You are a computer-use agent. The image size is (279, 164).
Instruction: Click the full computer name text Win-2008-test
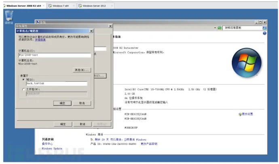(28, 64)
